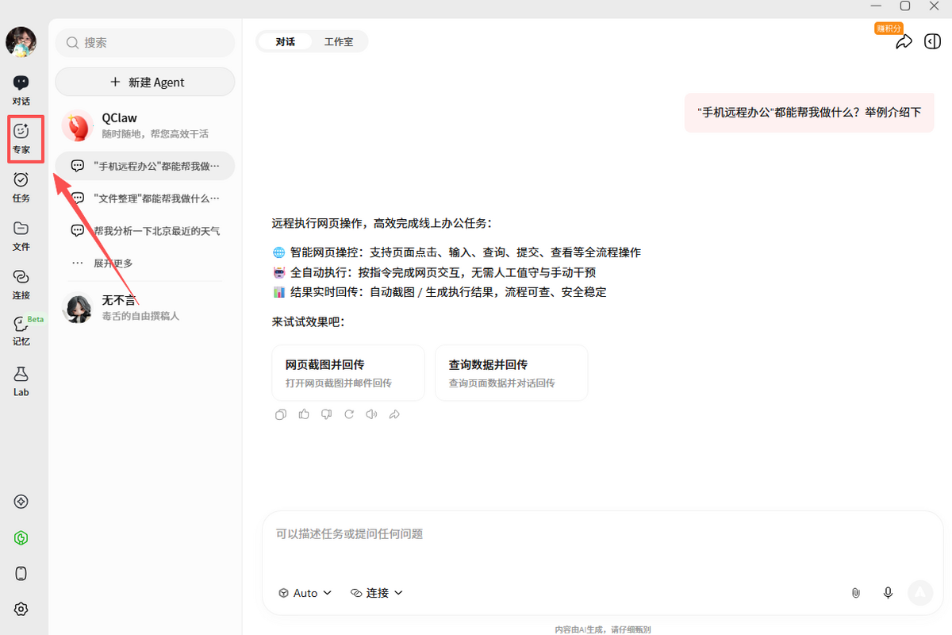Viewport: 952px width, 635px height.
Task: Click the mobile phone icon in sidebar
Action: click(21, 574)
